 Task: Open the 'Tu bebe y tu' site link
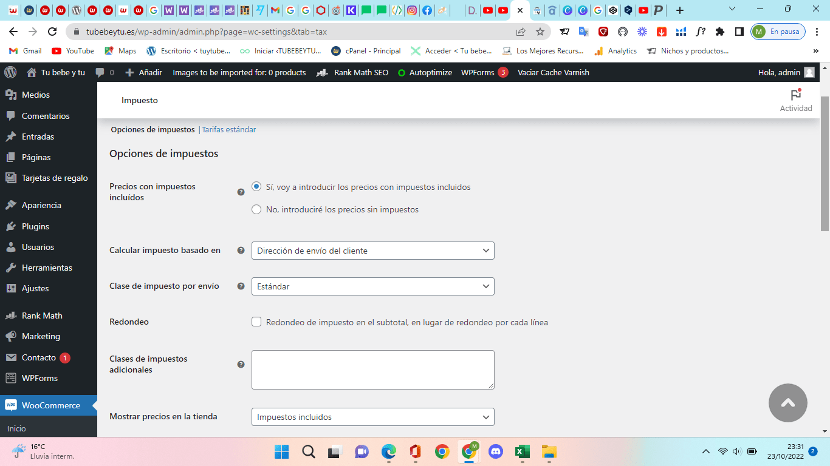(56, 72)
